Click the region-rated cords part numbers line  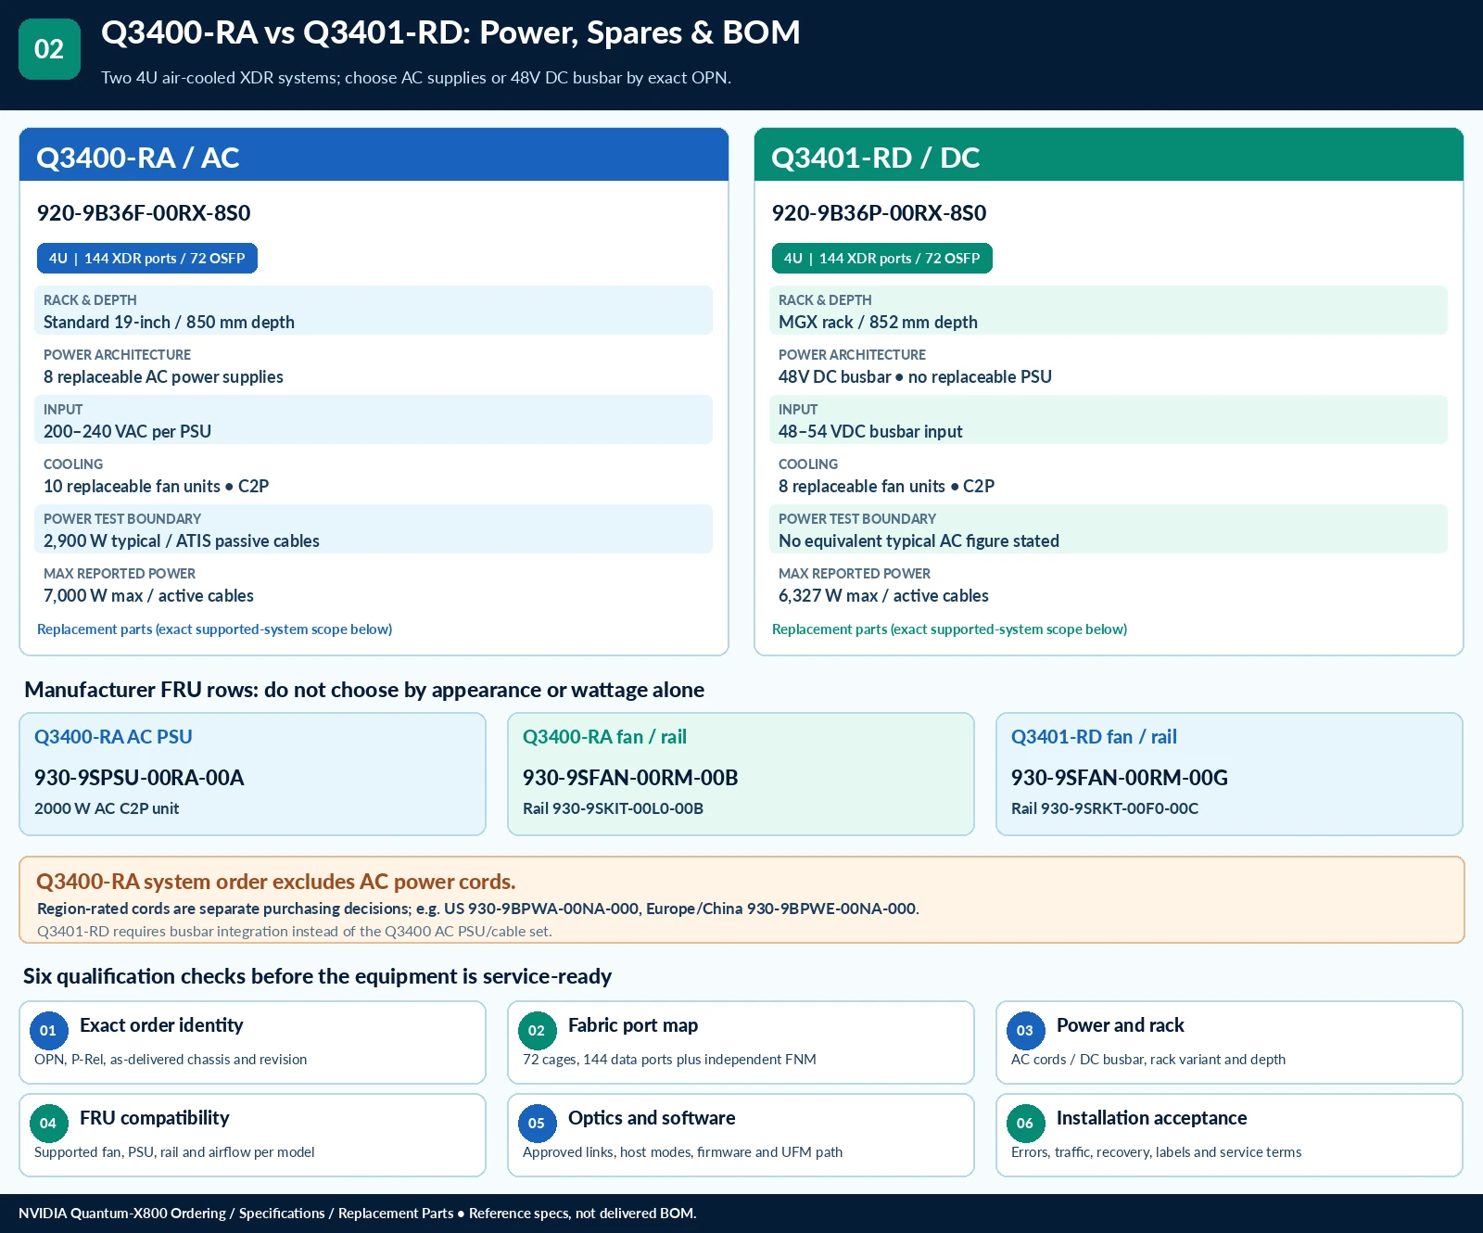point(478,909)
